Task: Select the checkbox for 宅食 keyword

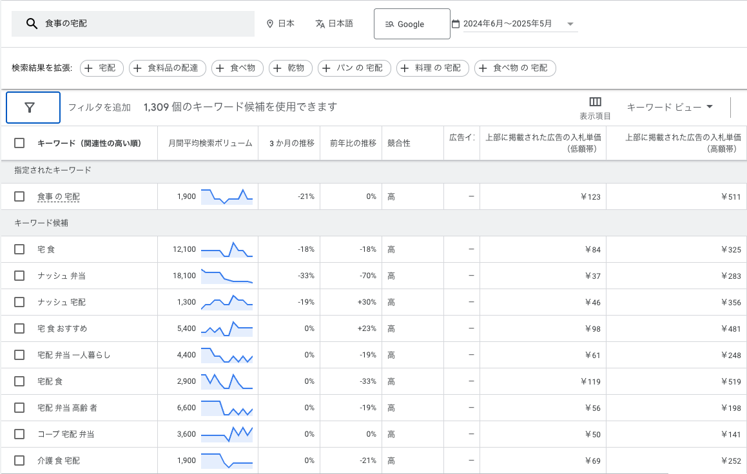Action: point(19,249)
